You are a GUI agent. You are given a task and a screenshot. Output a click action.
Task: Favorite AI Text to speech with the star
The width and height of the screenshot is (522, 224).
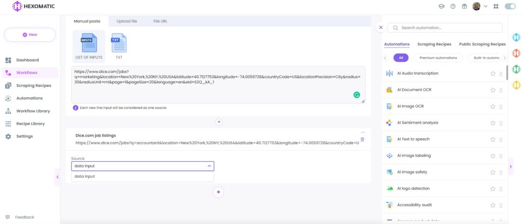pyautogui.click(x=493, y=139)
